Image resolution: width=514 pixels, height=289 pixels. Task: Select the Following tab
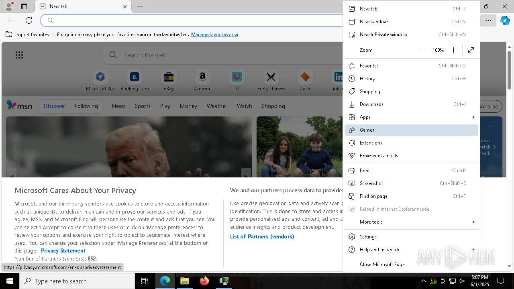[86, 106]
